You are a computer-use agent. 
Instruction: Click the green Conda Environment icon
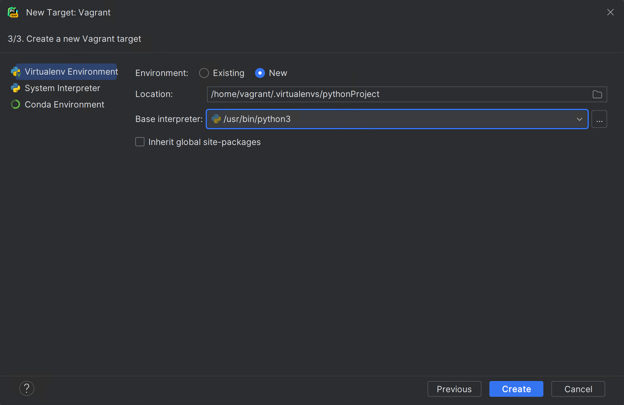pos(15,104)
